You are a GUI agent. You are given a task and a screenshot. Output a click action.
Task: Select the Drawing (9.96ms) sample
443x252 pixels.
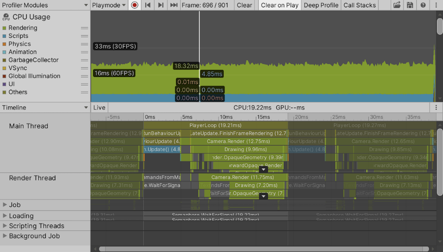[246, 149]
